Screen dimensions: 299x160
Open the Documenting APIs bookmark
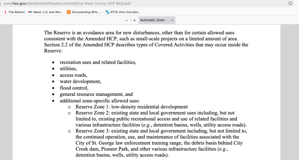pos(84,12)
